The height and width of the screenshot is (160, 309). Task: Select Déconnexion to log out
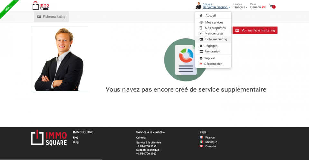click(x=213, y=64)
